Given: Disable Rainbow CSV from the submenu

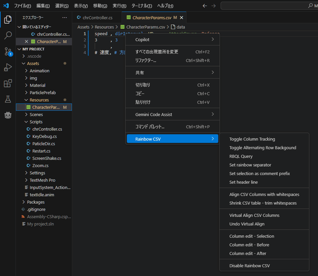Looking at the screenshot, I should pyautogui.click(x=249, y=265).
